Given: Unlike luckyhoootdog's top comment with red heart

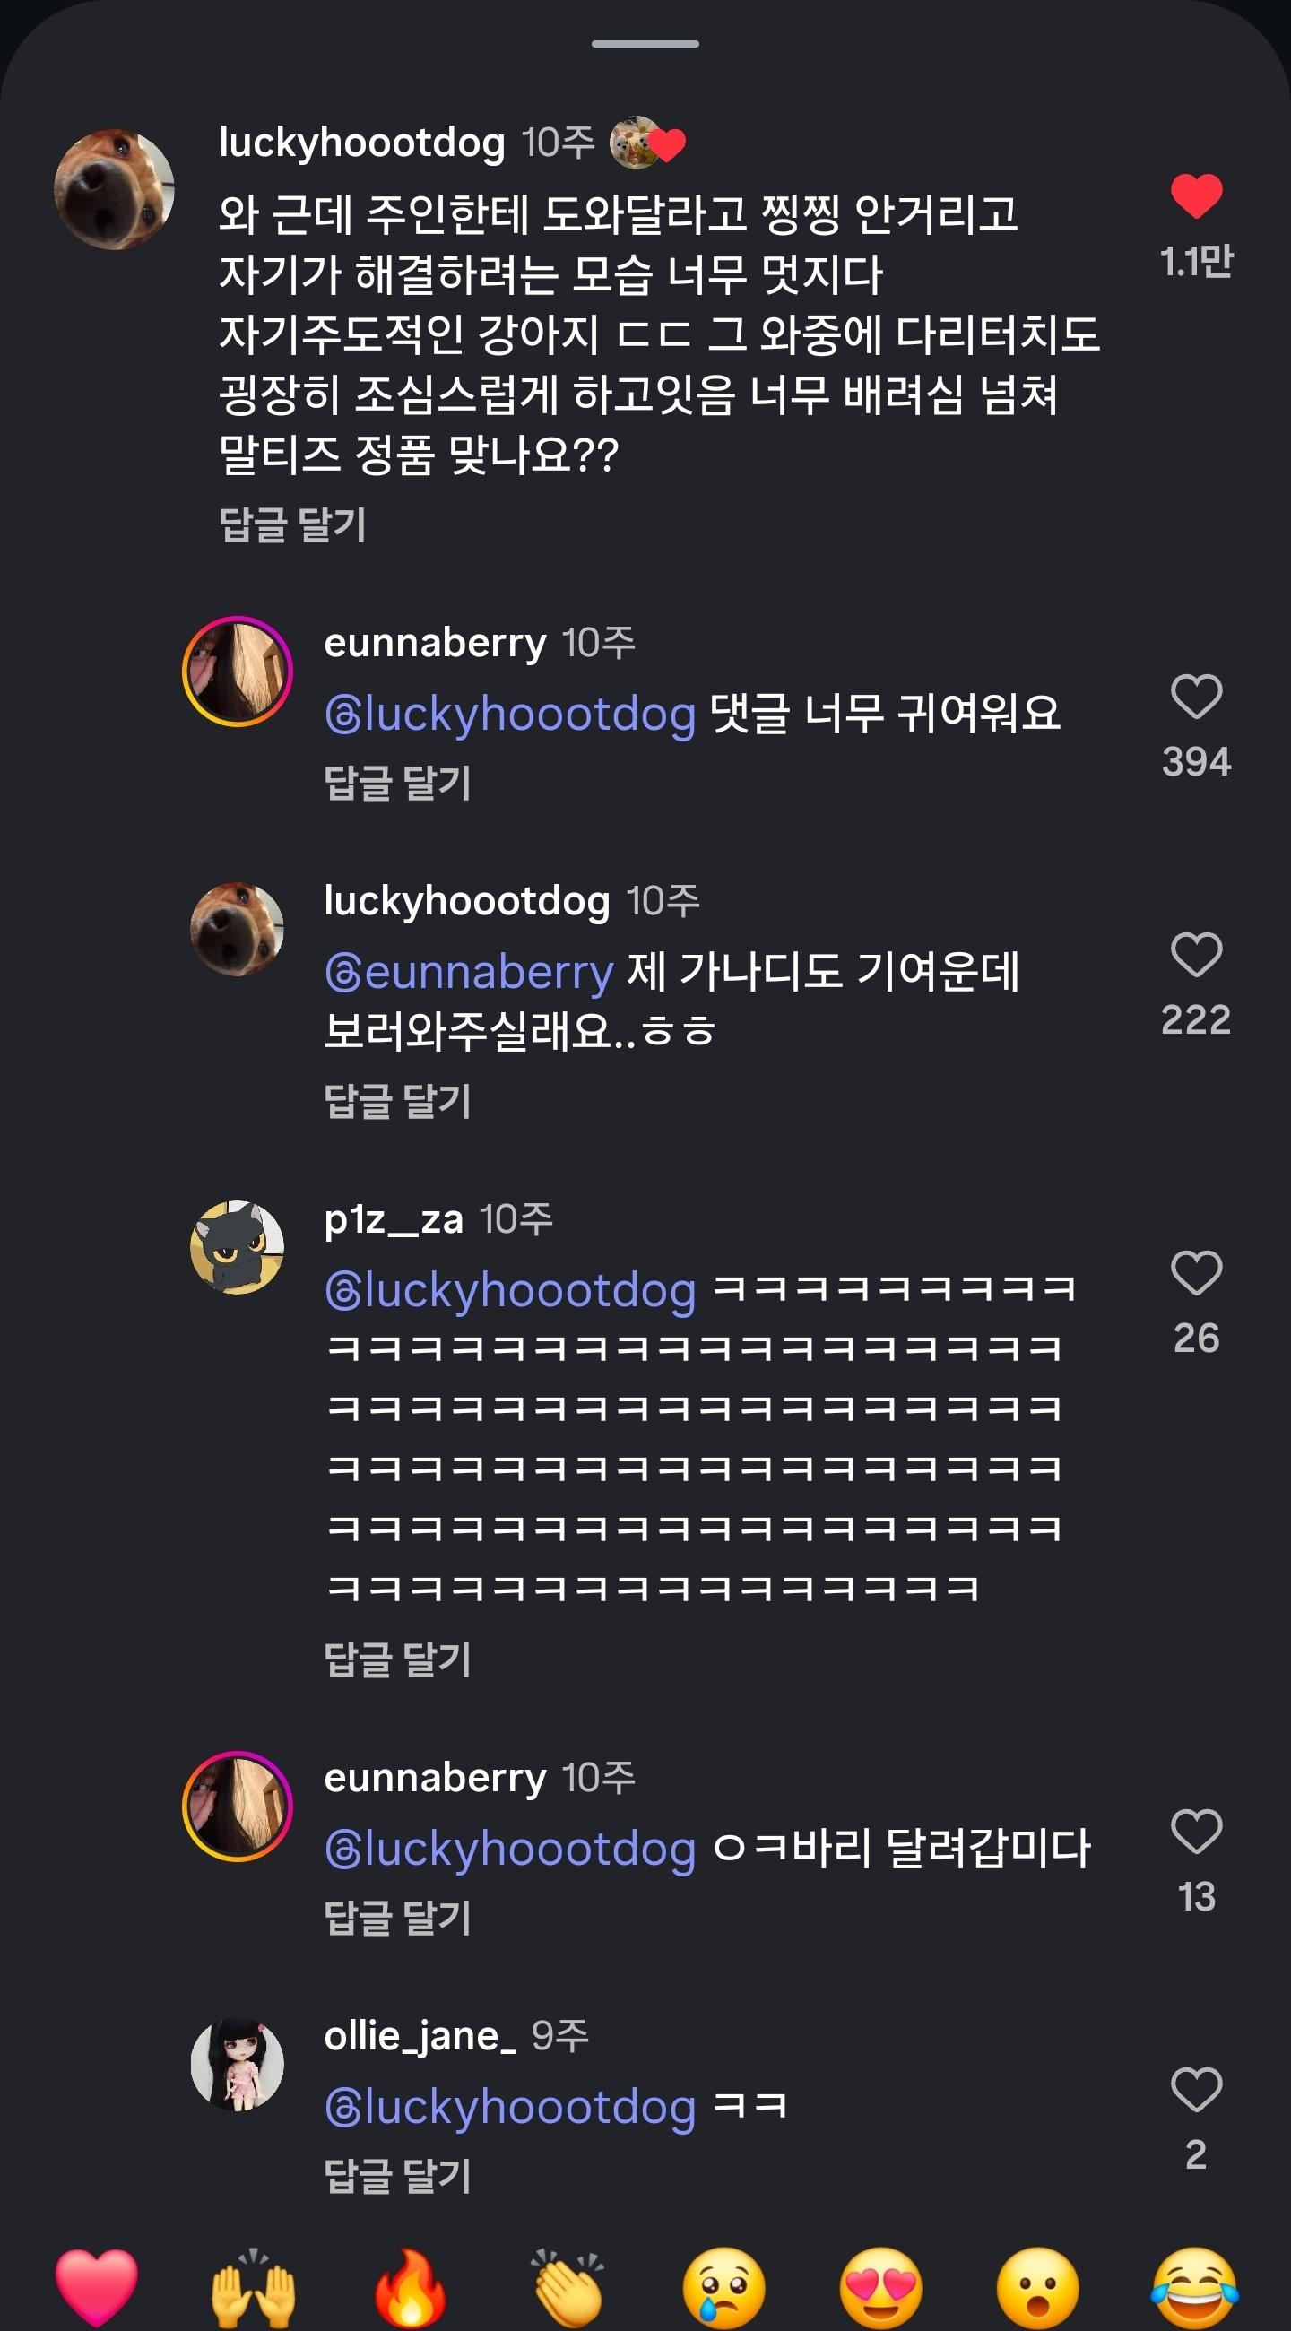Looking at the screenshot, I should [1196, 195].
